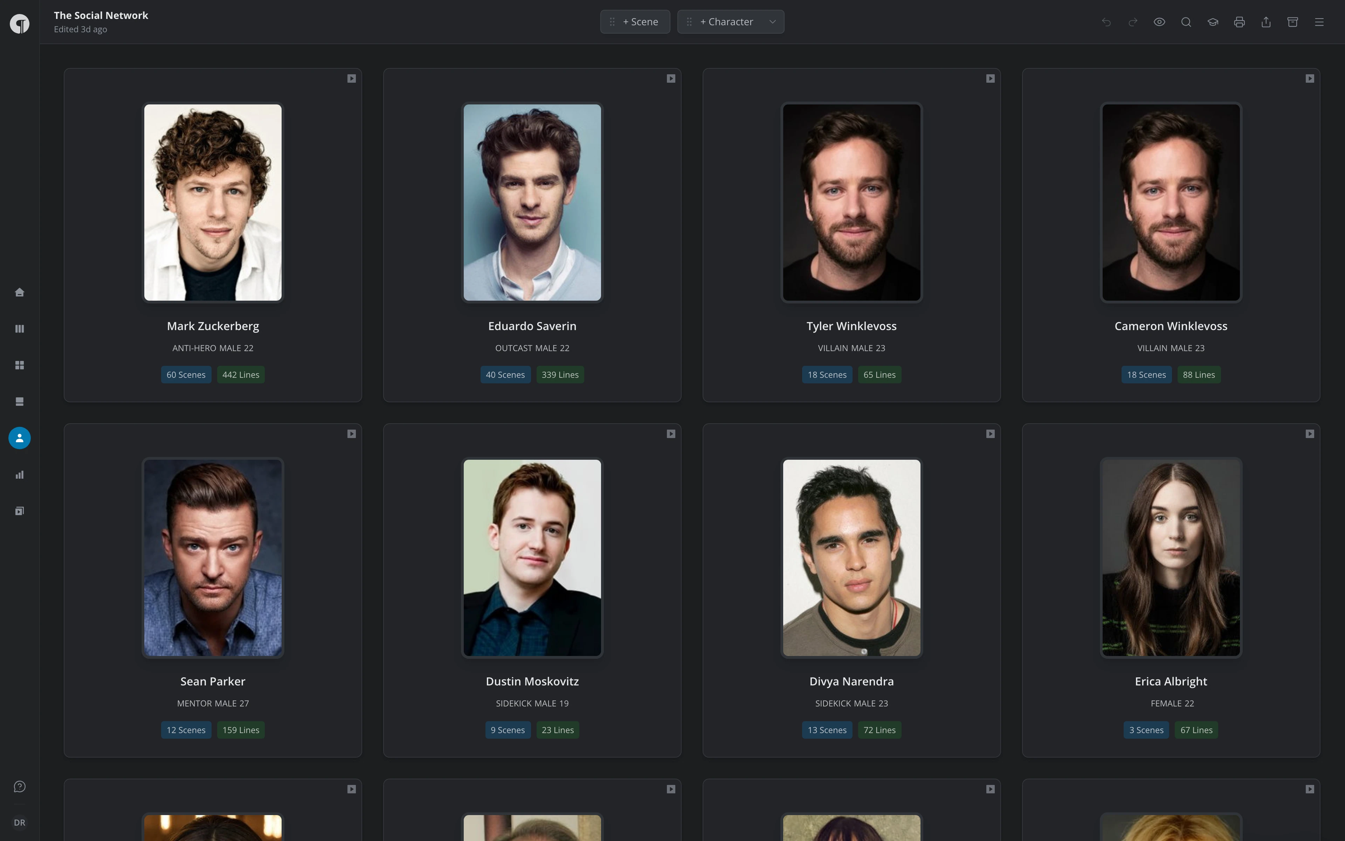Click Cameron Winklevoss's 88 Lines tag

click(1199, 375)
